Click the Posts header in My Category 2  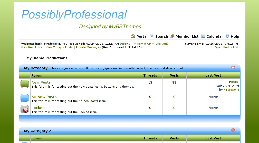[174, 138]
